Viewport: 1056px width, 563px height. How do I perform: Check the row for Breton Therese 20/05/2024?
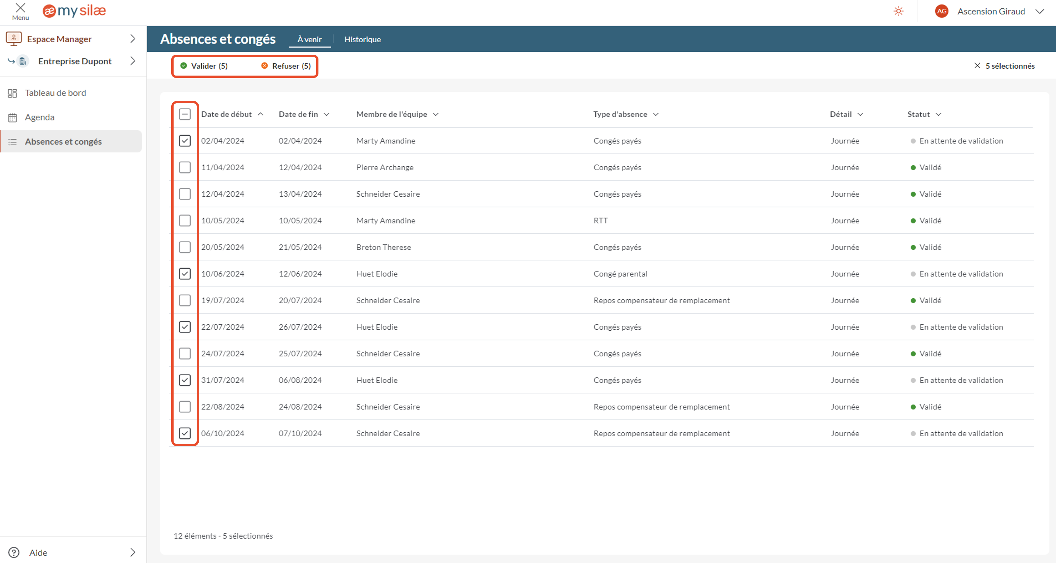(x=185, y=247)
